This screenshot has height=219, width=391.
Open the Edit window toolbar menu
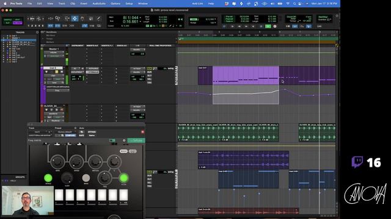337,16
